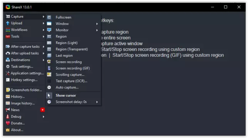The height and width of the screenshot is (138, 248).
Task: Click the Screenshots folder icon
Action: click(x=8, y=90)
